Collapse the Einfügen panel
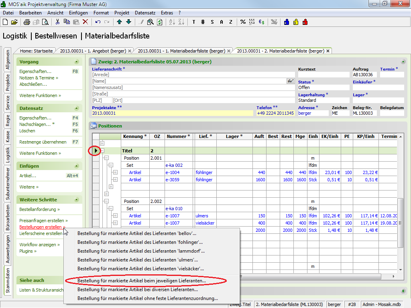The width and height of the screenshot is (411, 308). point(77,166)
